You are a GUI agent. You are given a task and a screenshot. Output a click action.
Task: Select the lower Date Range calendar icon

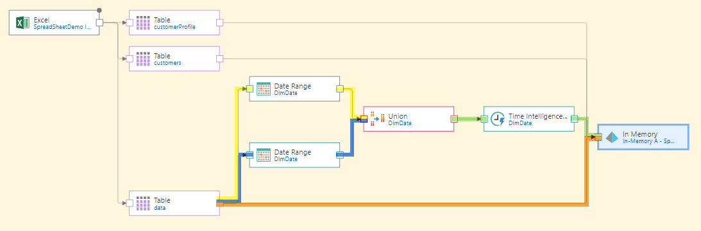tap(264, 155)
